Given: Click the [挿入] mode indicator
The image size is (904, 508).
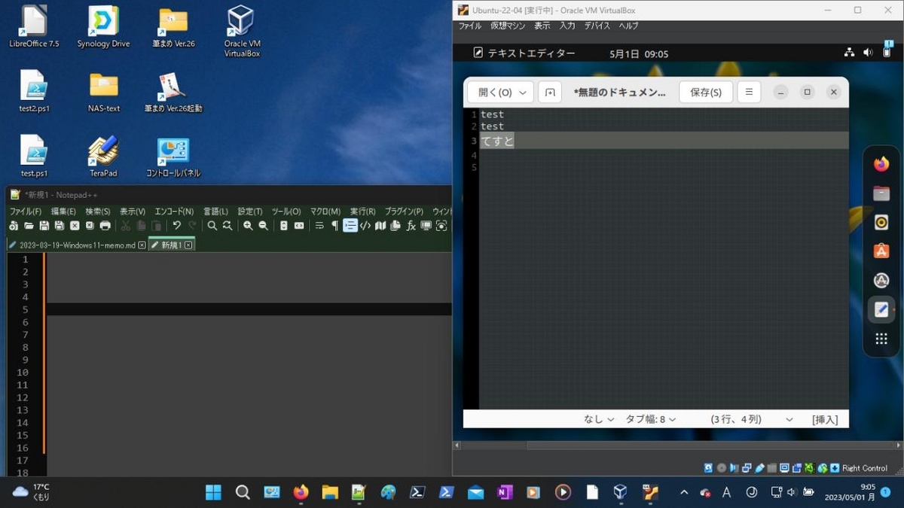Looking at the screenshot, I should click(825, 419).
